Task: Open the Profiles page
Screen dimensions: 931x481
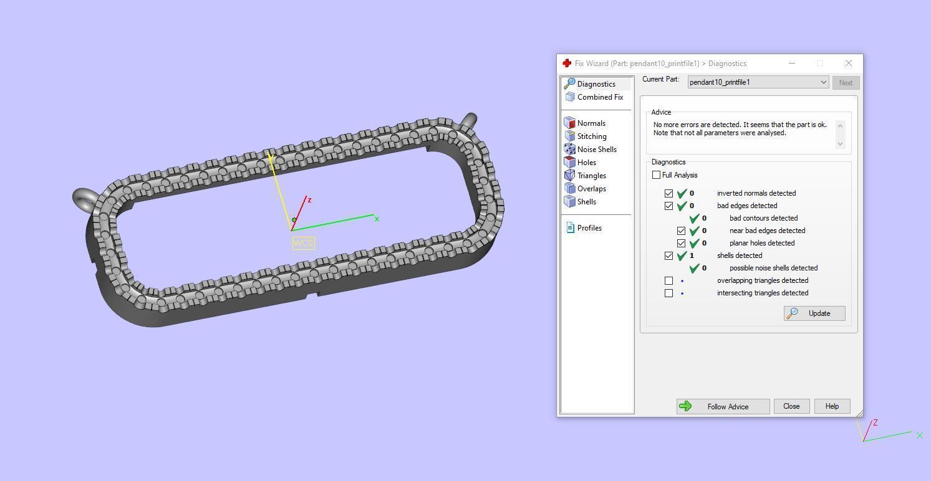Action: (x=589, y=228)
